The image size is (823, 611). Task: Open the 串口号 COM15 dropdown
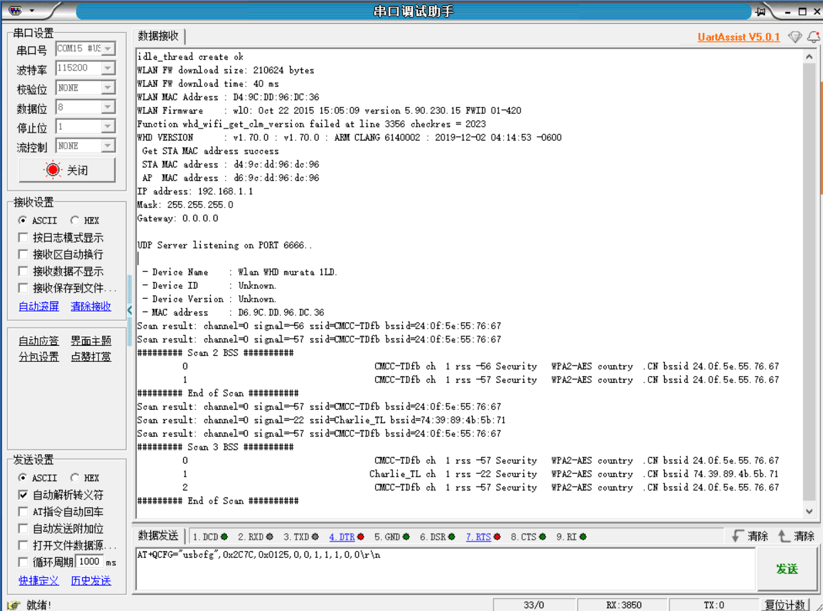point(108,49)
